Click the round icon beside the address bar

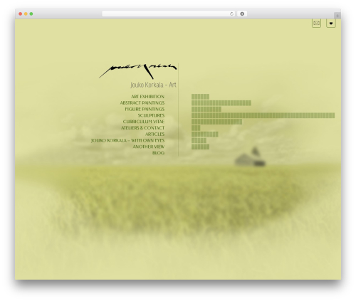(x=242, y=14)
